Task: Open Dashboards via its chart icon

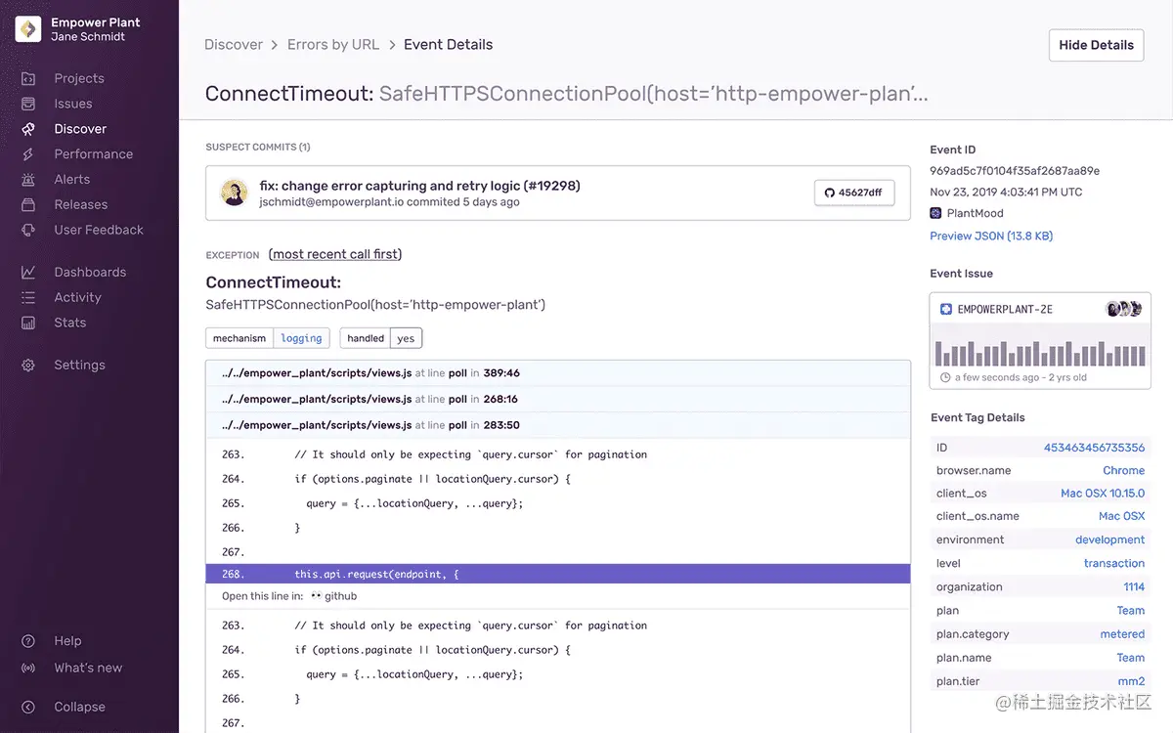Action: tap(28, 273)
